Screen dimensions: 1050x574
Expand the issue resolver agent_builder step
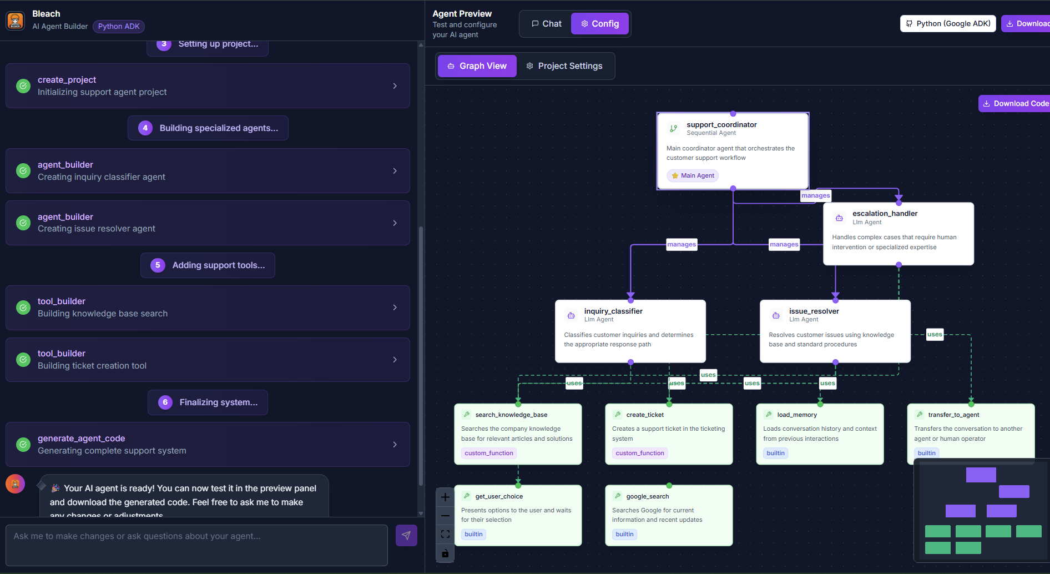[x=395, y=223]
